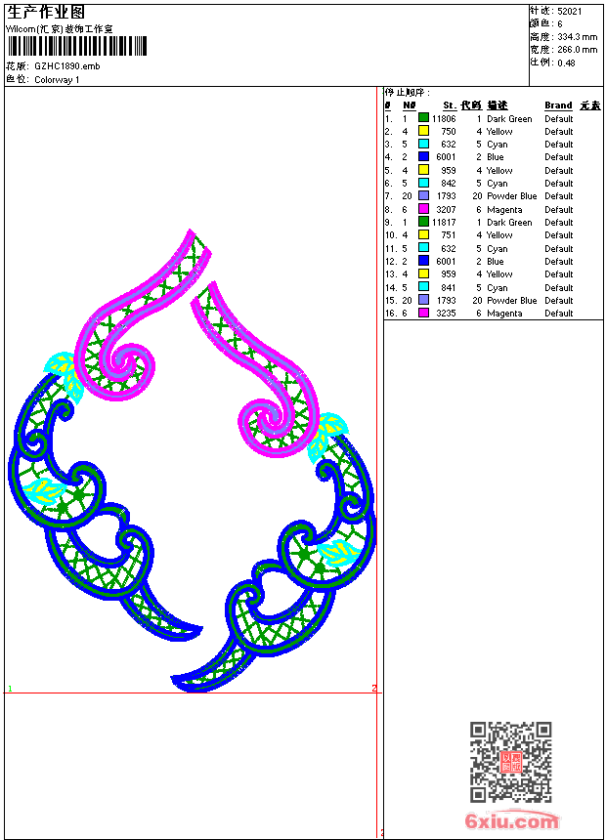Click the stitch count value 52021
This screenshot has width=606, height=840.
tap(569, 11)
